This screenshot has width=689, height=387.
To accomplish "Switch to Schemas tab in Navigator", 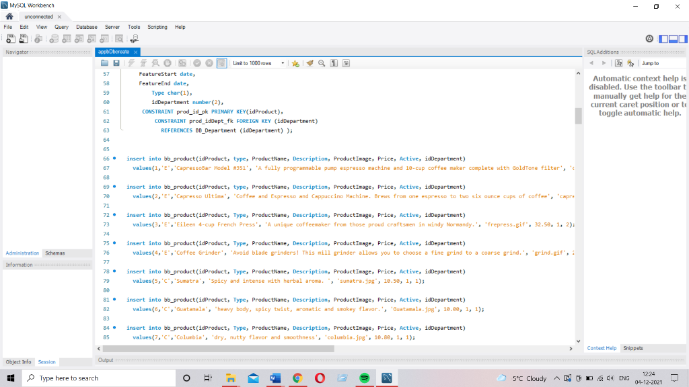I will click(55, 253).
